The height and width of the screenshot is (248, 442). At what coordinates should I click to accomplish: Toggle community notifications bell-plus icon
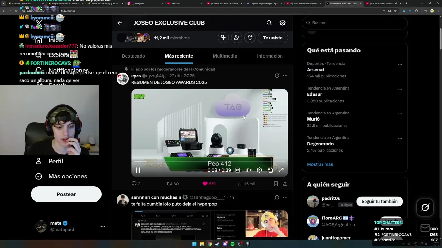pos(250,38)
